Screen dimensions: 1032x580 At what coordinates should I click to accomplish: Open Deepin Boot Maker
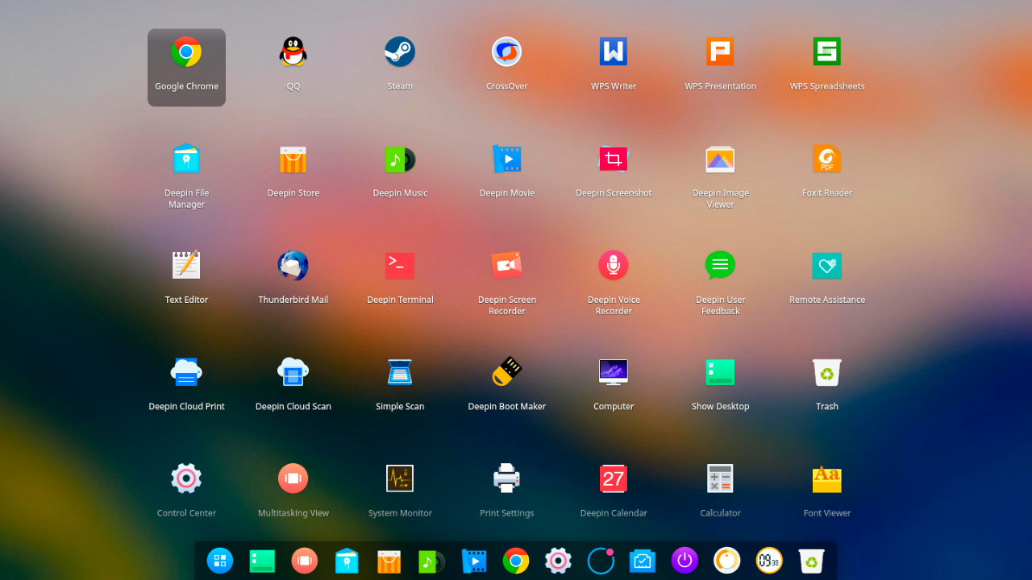(x=507, y=372)
